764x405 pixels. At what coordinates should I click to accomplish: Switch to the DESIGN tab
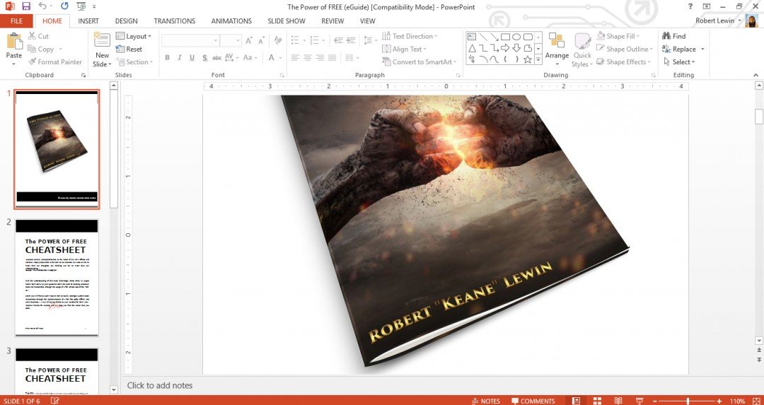point(126,21)
